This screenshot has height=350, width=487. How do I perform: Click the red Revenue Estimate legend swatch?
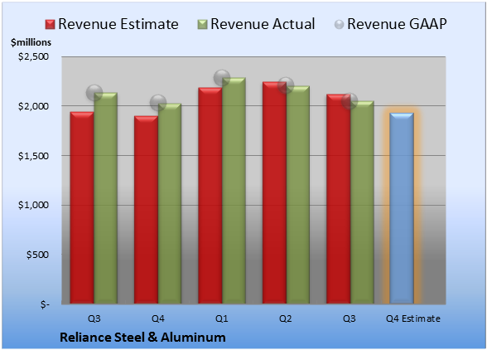coord(50,25)
